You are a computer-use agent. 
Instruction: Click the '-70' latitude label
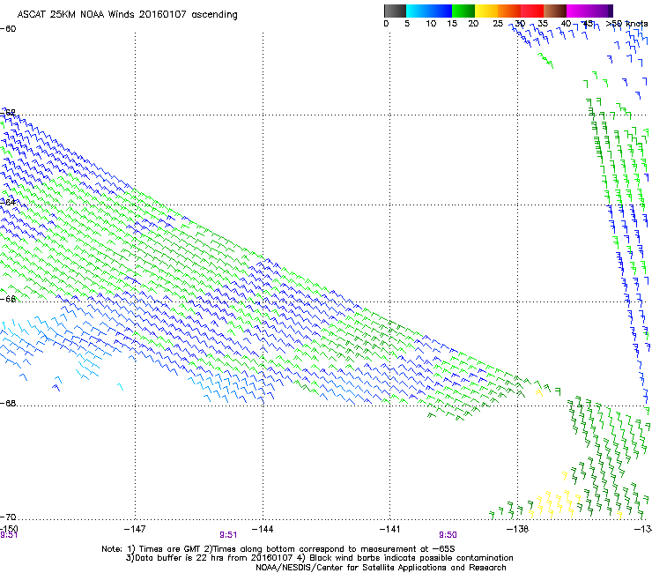click(x=8, y=517)
